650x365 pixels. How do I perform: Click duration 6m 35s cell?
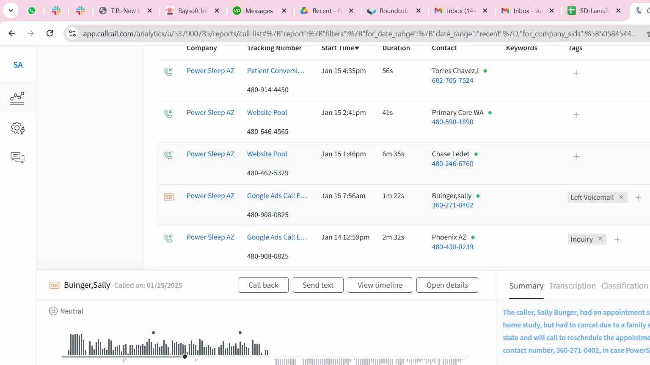(x=393, y=154)
